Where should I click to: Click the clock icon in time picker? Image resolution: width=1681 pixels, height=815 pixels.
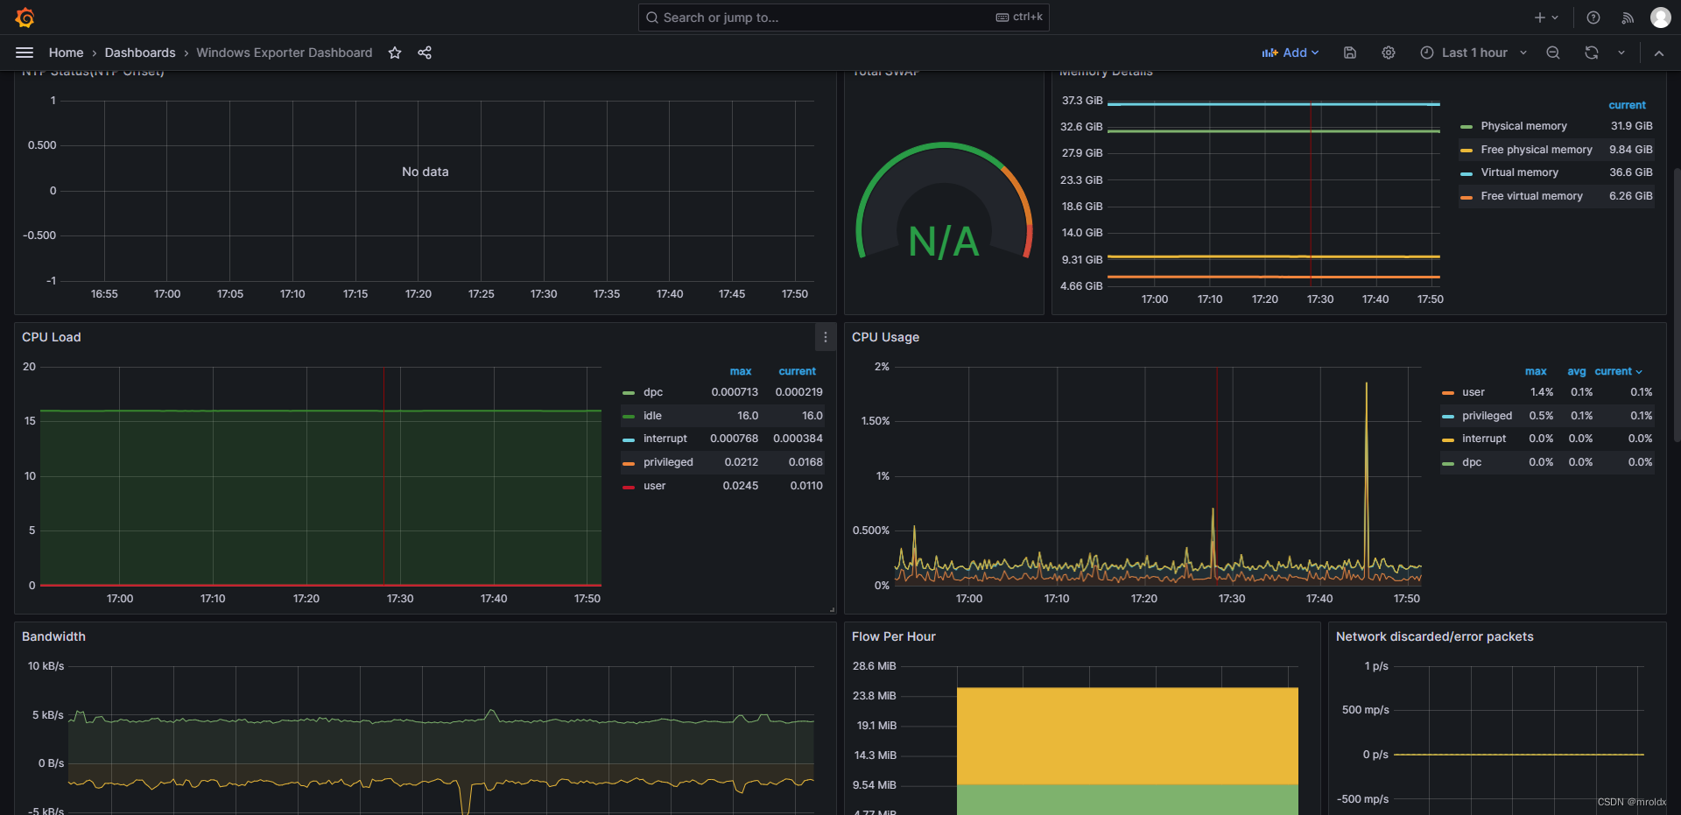(x=1427, y=53)
